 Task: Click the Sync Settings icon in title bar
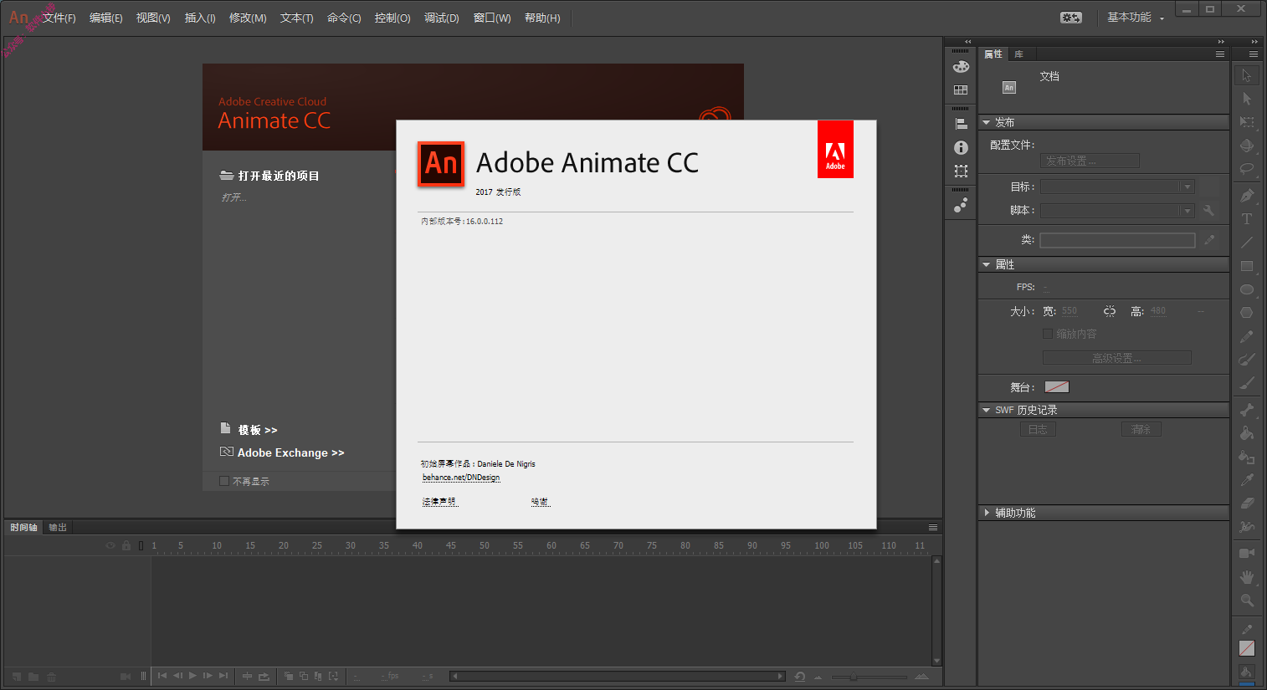click(x=1071, y=18)
